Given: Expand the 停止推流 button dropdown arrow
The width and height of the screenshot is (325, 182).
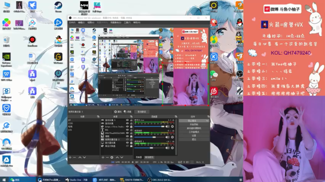Looking at the screenshot, I should tap(207, 121).
